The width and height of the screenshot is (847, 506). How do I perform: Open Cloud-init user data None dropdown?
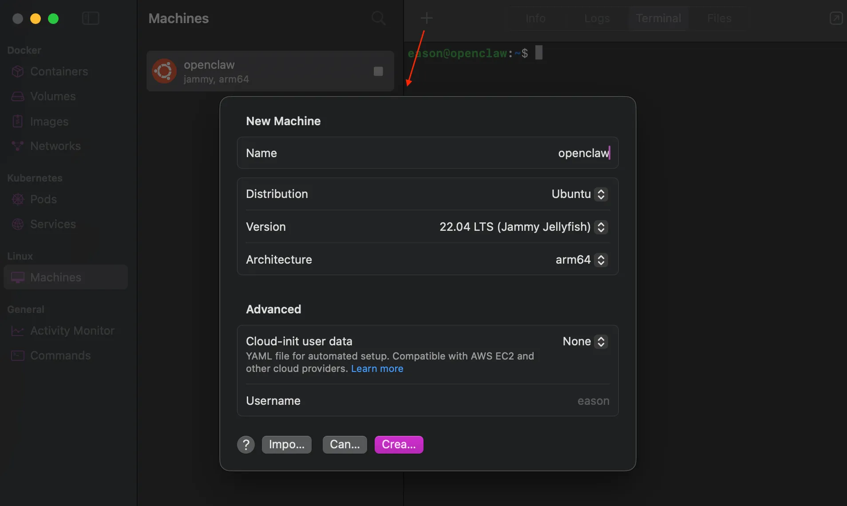point(585,341)
